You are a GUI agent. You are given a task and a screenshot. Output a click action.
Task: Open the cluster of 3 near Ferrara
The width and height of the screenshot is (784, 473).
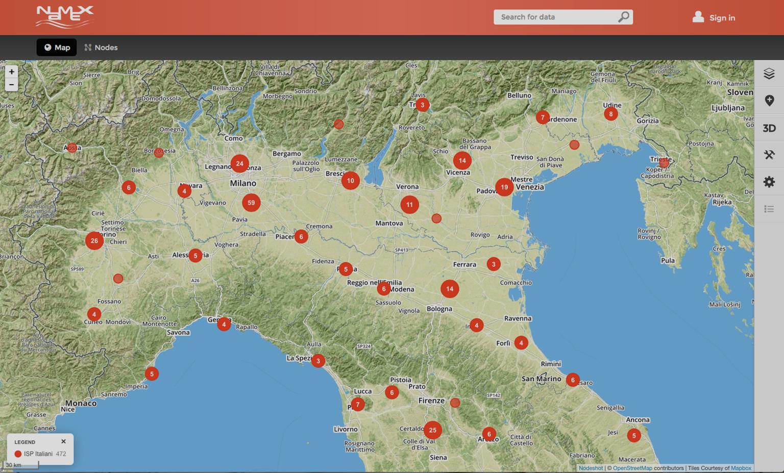(494, 264)
